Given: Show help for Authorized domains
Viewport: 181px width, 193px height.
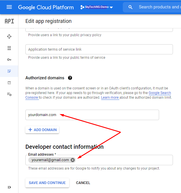Looking at the screenshot, I should click(70, 78).
